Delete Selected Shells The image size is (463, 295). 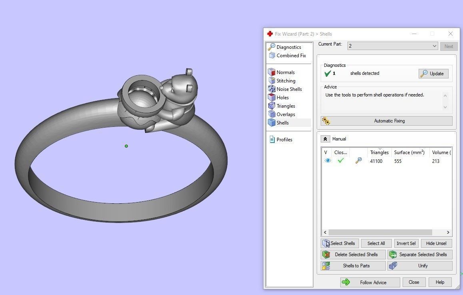(353, 255)
